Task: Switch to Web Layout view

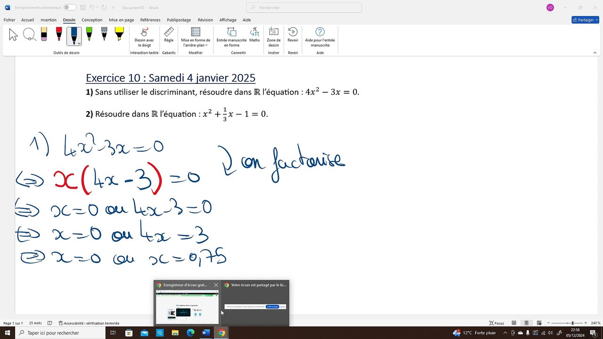Action: pos(538,323)
